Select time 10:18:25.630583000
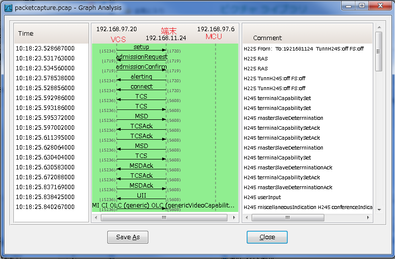Image resolution: width=395 pixels, height=259 pixels. pos(45,167)
